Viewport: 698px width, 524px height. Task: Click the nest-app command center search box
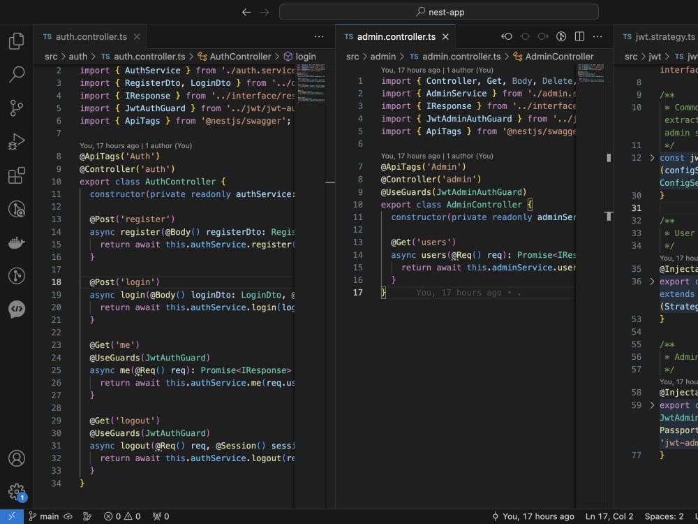click(439, 12)
